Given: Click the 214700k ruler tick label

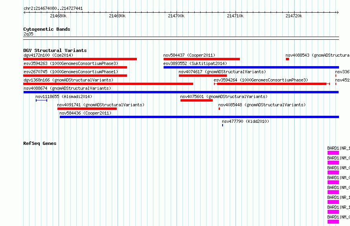Looking at the screenshot, I should tap(176, 16).
